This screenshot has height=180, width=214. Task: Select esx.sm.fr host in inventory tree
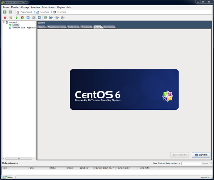click(x=13, y=22)
